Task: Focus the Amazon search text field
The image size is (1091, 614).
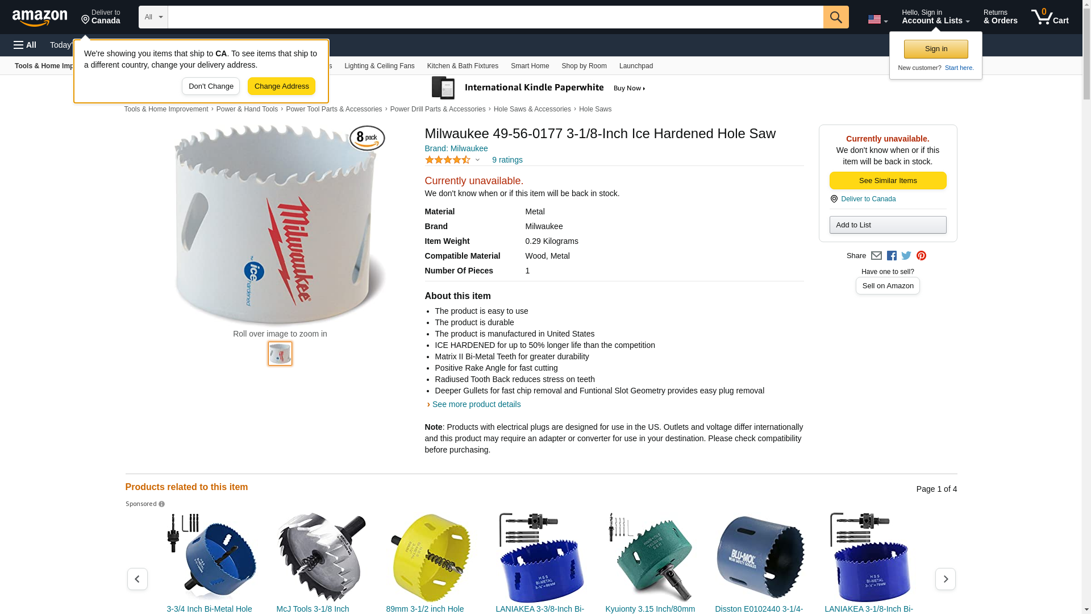Action: tap(495, 17)
